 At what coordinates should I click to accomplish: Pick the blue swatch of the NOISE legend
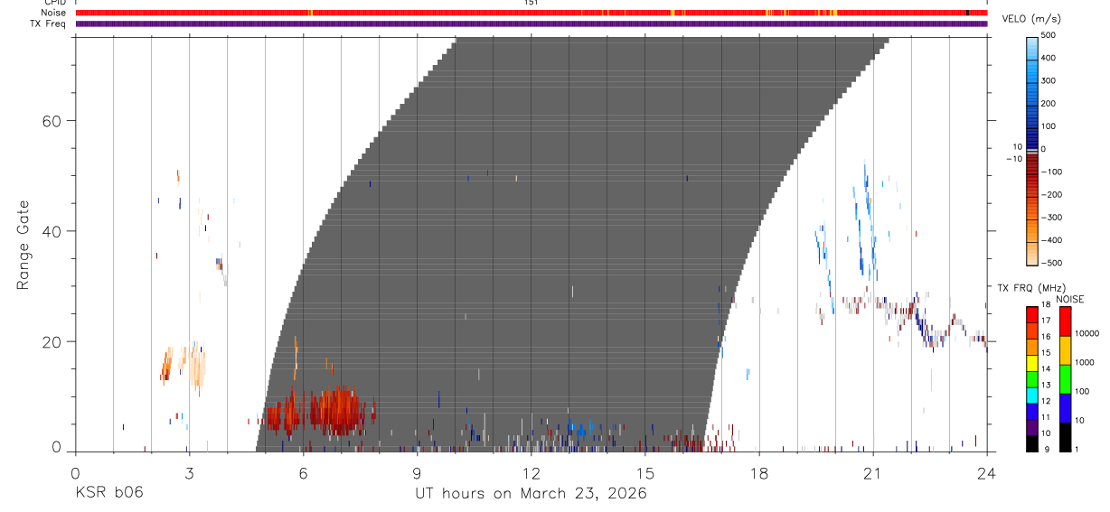point(1065,408)
